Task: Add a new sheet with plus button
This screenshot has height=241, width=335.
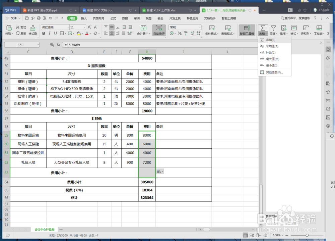Action: (61, 229)
